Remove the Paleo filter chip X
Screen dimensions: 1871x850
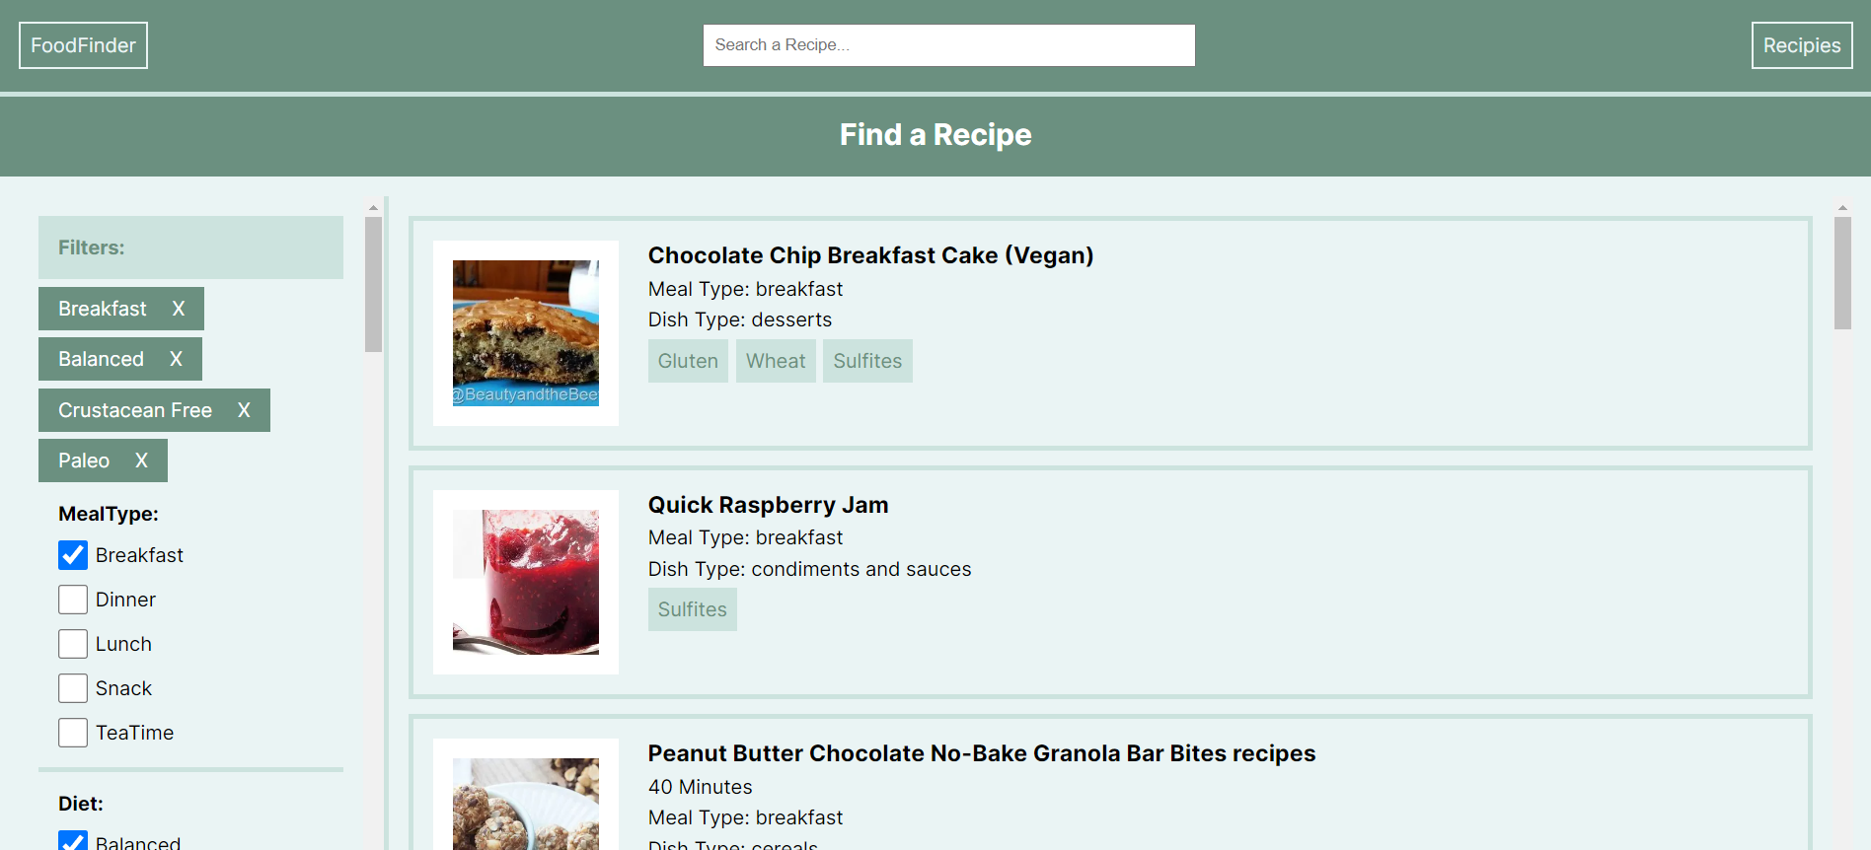(141, 460)
